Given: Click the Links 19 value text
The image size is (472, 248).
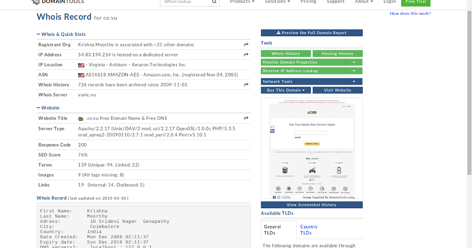Looking at the screenshot, I should (111, 185).
